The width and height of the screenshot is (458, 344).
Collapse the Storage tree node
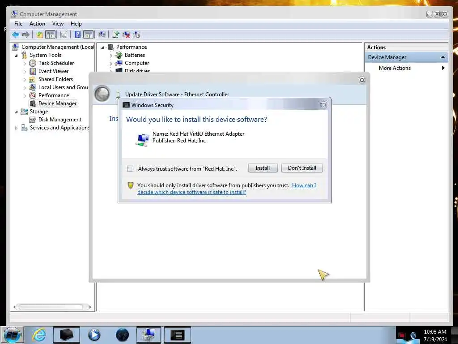click(17, 112)
